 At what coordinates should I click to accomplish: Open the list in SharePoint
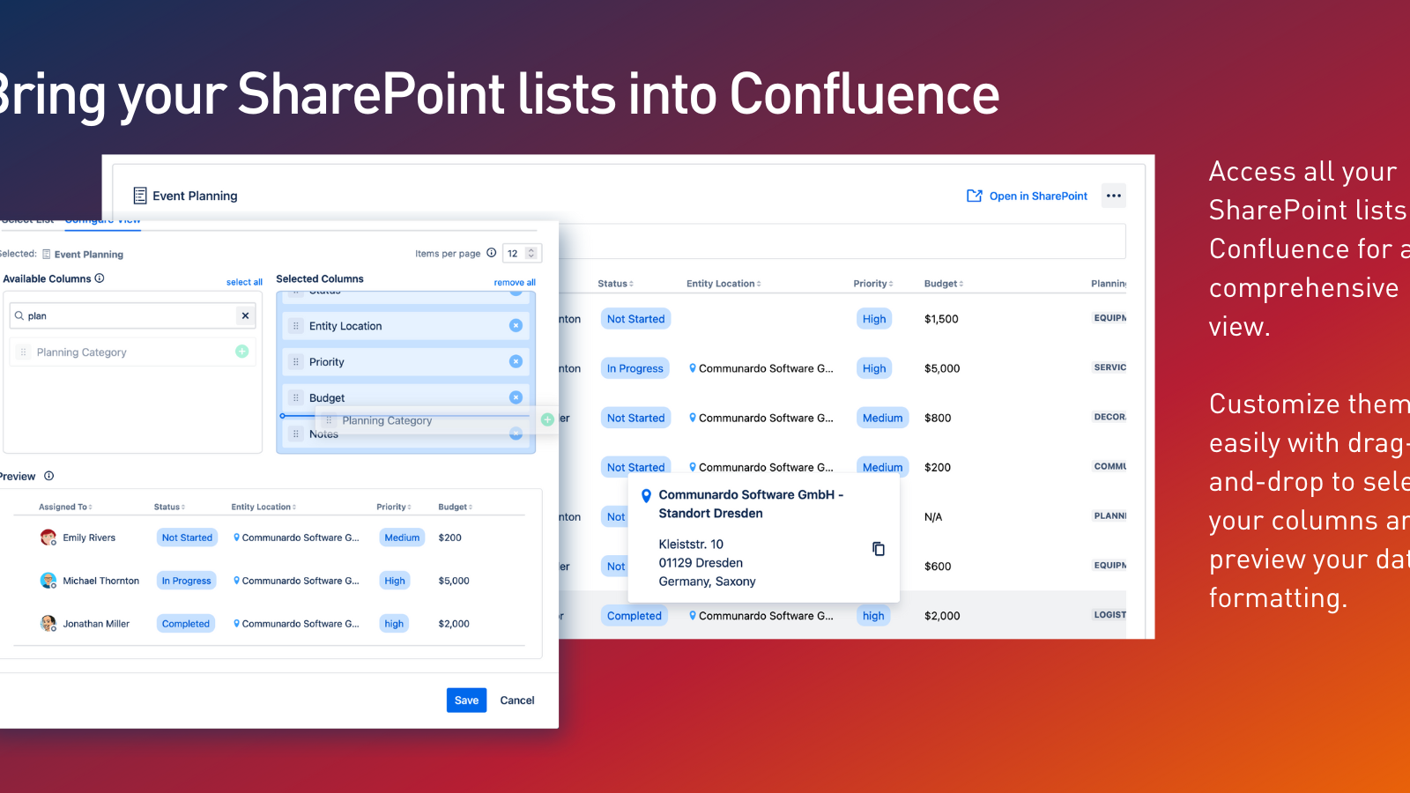(1027, 196)
